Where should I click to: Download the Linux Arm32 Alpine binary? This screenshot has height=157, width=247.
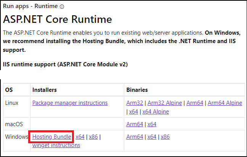(x=165, y=103)
